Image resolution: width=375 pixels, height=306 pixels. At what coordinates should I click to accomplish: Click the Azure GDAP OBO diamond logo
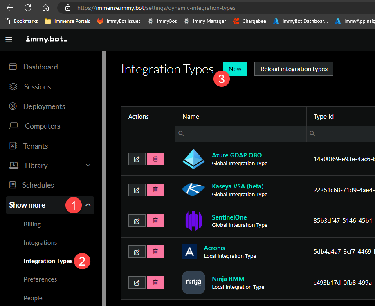click(193, 159)
